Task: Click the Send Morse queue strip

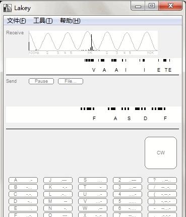Action: [x=94, y=114]
